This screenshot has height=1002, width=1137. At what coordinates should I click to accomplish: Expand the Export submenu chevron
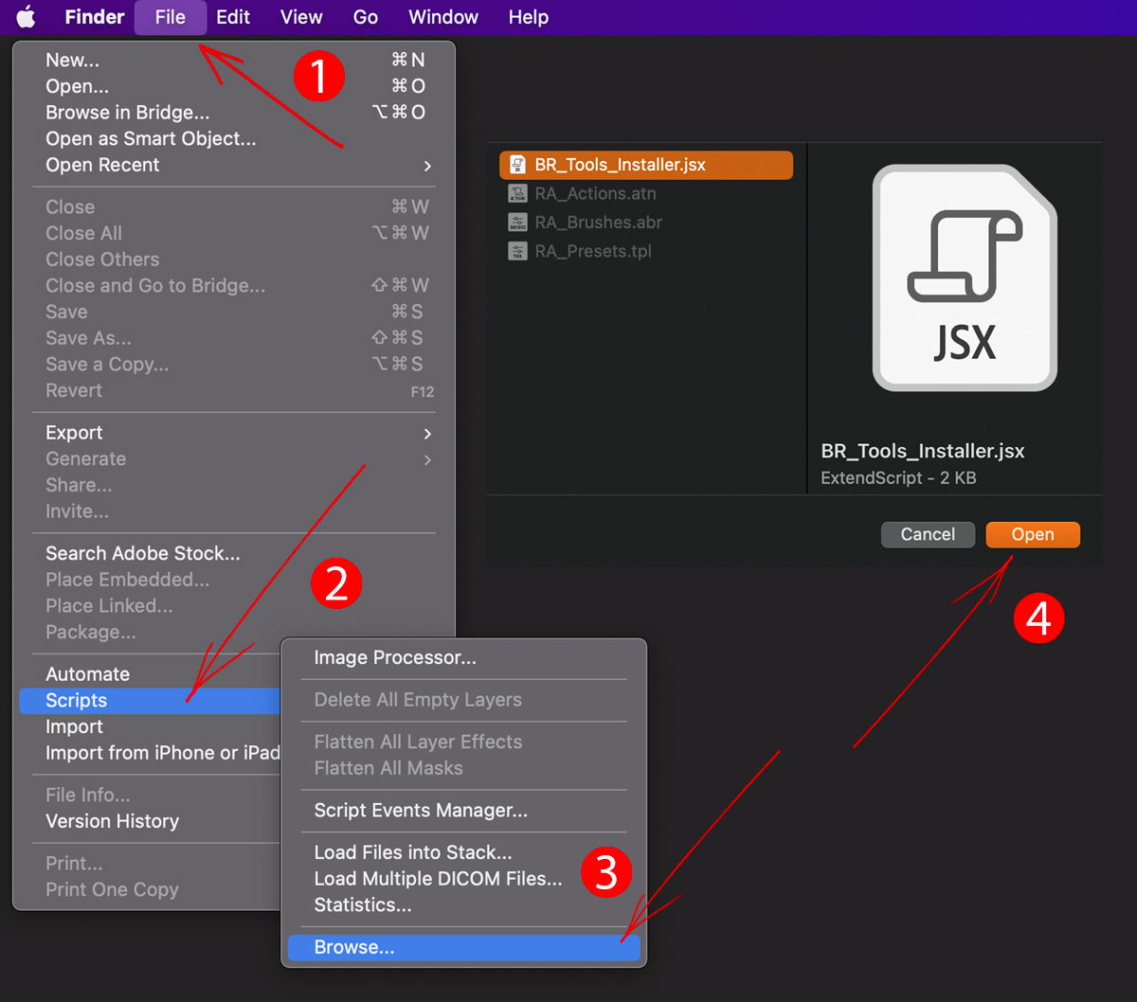[427, 433]
